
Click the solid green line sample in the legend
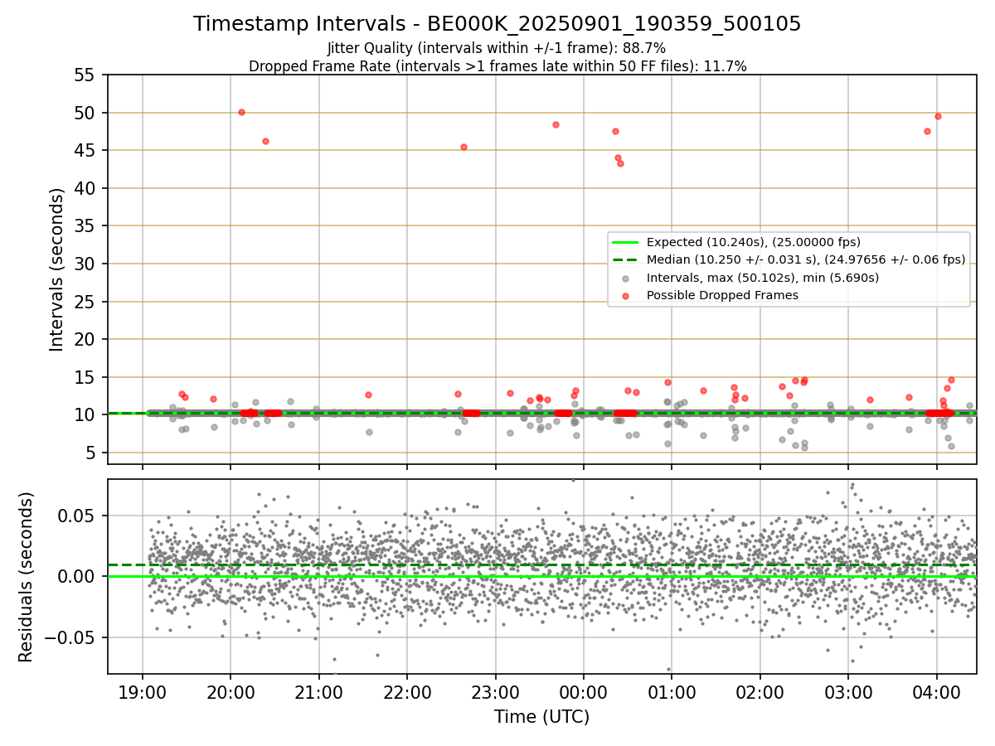(626, 243)
